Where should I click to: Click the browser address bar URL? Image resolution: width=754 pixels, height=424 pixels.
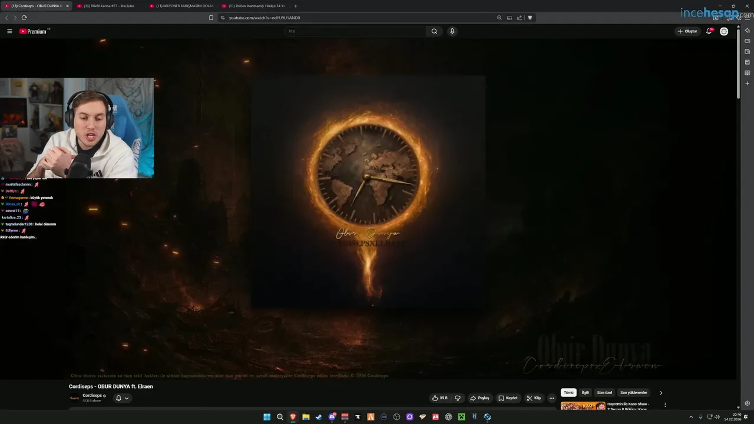(264, 18)
